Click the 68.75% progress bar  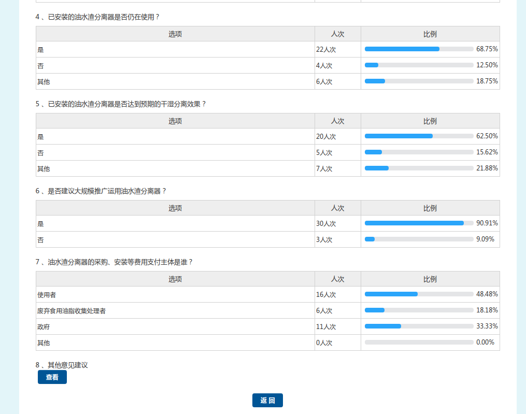click(419, 49)
